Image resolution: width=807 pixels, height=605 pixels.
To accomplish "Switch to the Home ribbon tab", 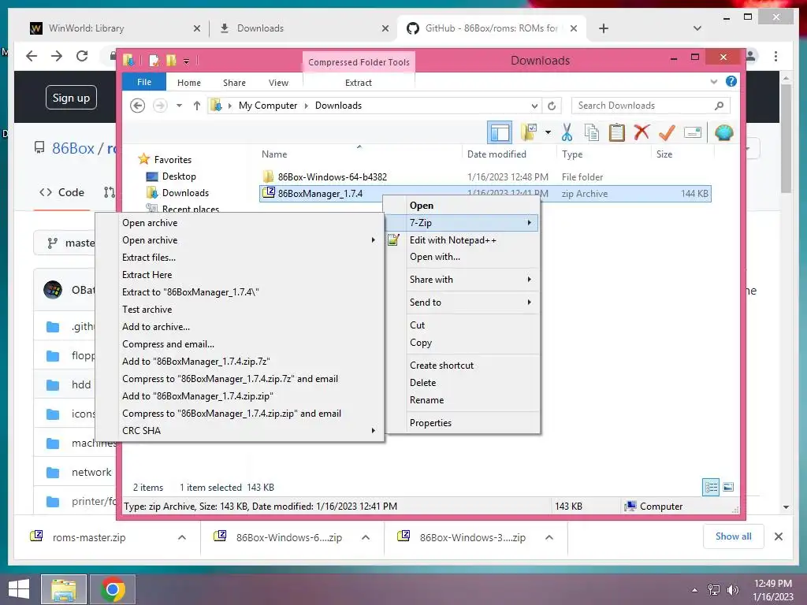I will pos(189,82).
